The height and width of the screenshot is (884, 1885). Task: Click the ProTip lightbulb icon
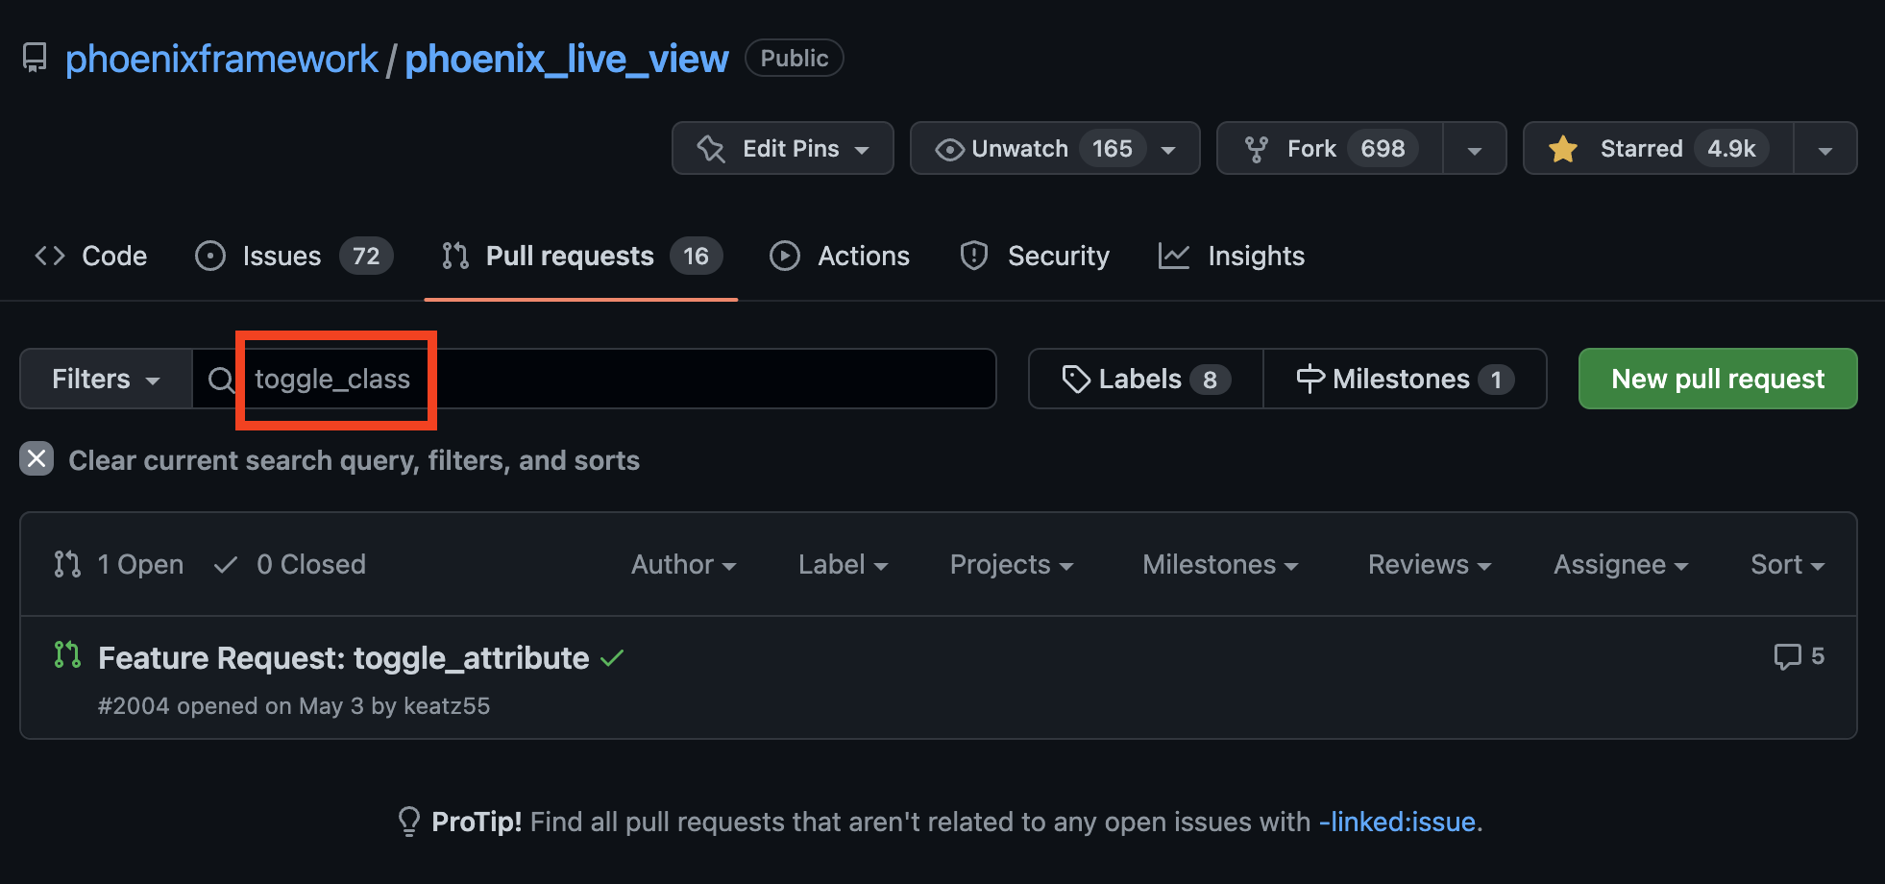point(409,822)
